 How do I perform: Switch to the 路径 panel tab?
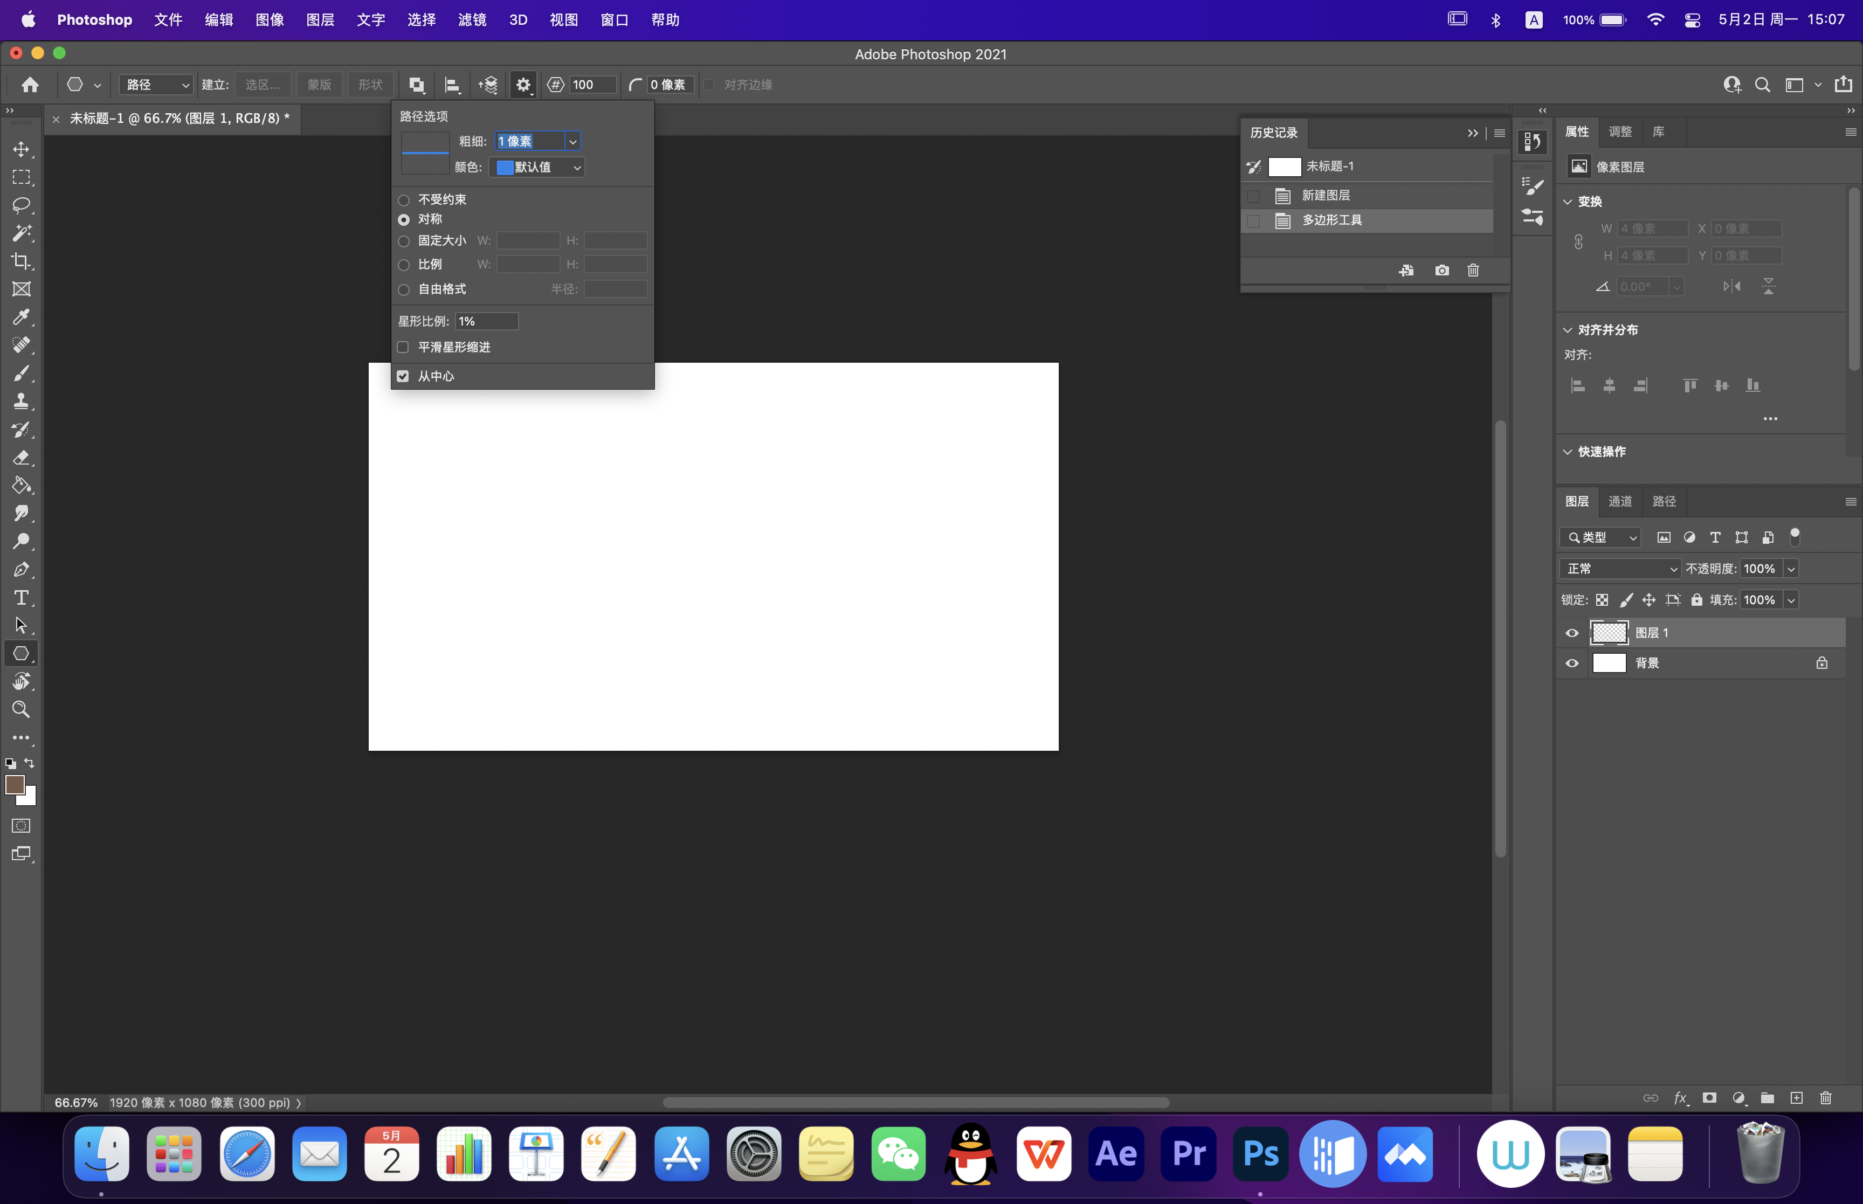(1664, 501)
